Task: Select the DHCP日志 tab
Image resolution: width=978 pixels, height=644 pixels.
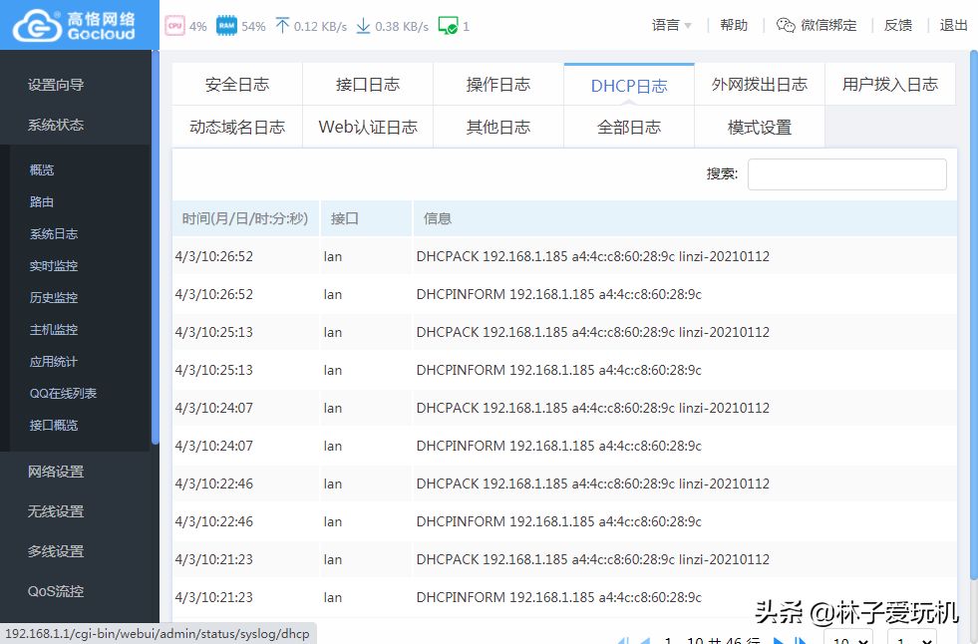Action: click(629, 85)
